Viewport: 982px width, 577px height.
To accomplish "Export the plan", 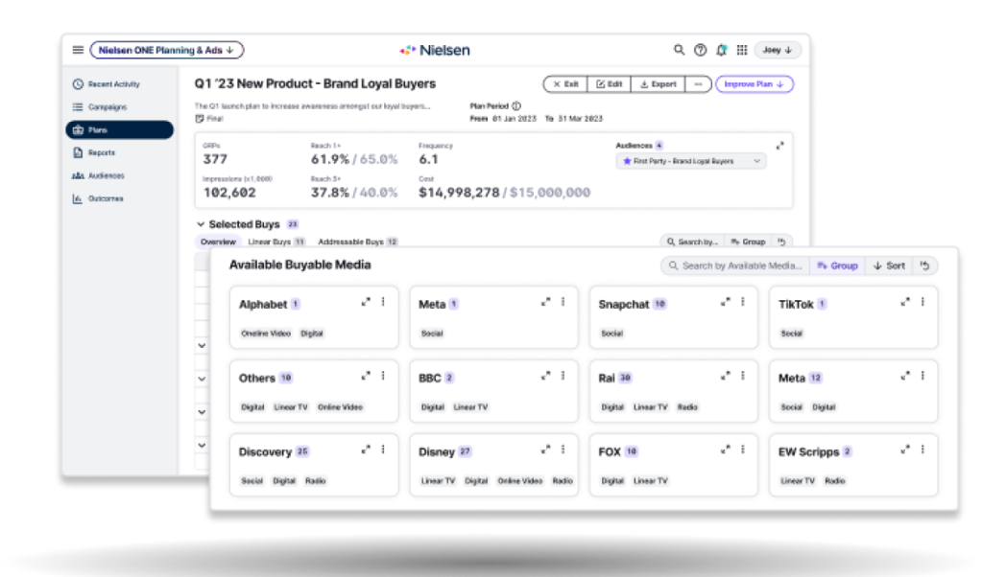I will pos(659,84).
